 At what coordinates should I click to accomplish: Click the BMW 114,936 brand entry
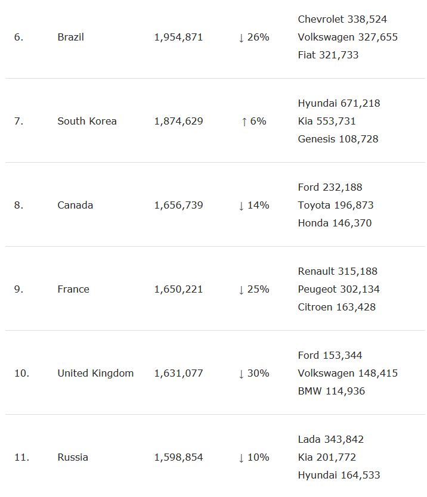331,391
